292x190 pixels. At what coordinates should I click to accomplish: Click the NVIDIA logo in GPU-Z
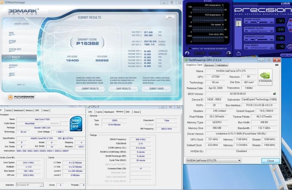pyautogui.click(x=265, y=77)
